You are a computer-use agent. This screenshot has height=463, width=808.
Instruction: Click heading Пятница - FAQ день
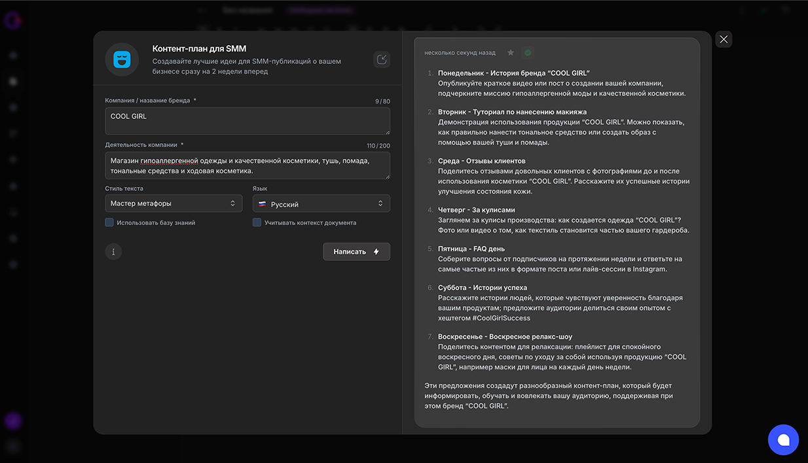pyautogui.click(x=471, y=249)
